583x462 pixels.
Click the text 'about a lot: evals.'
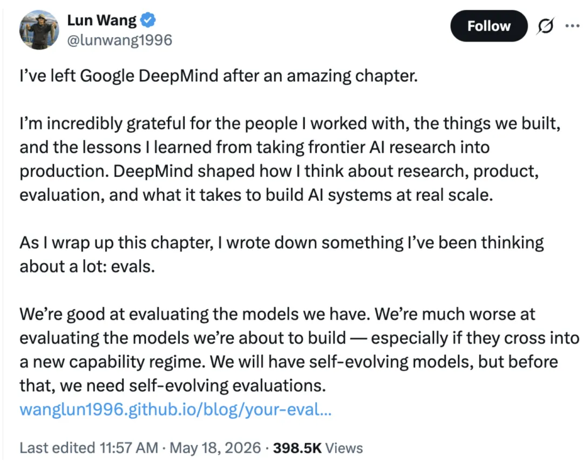pos(87,267)
